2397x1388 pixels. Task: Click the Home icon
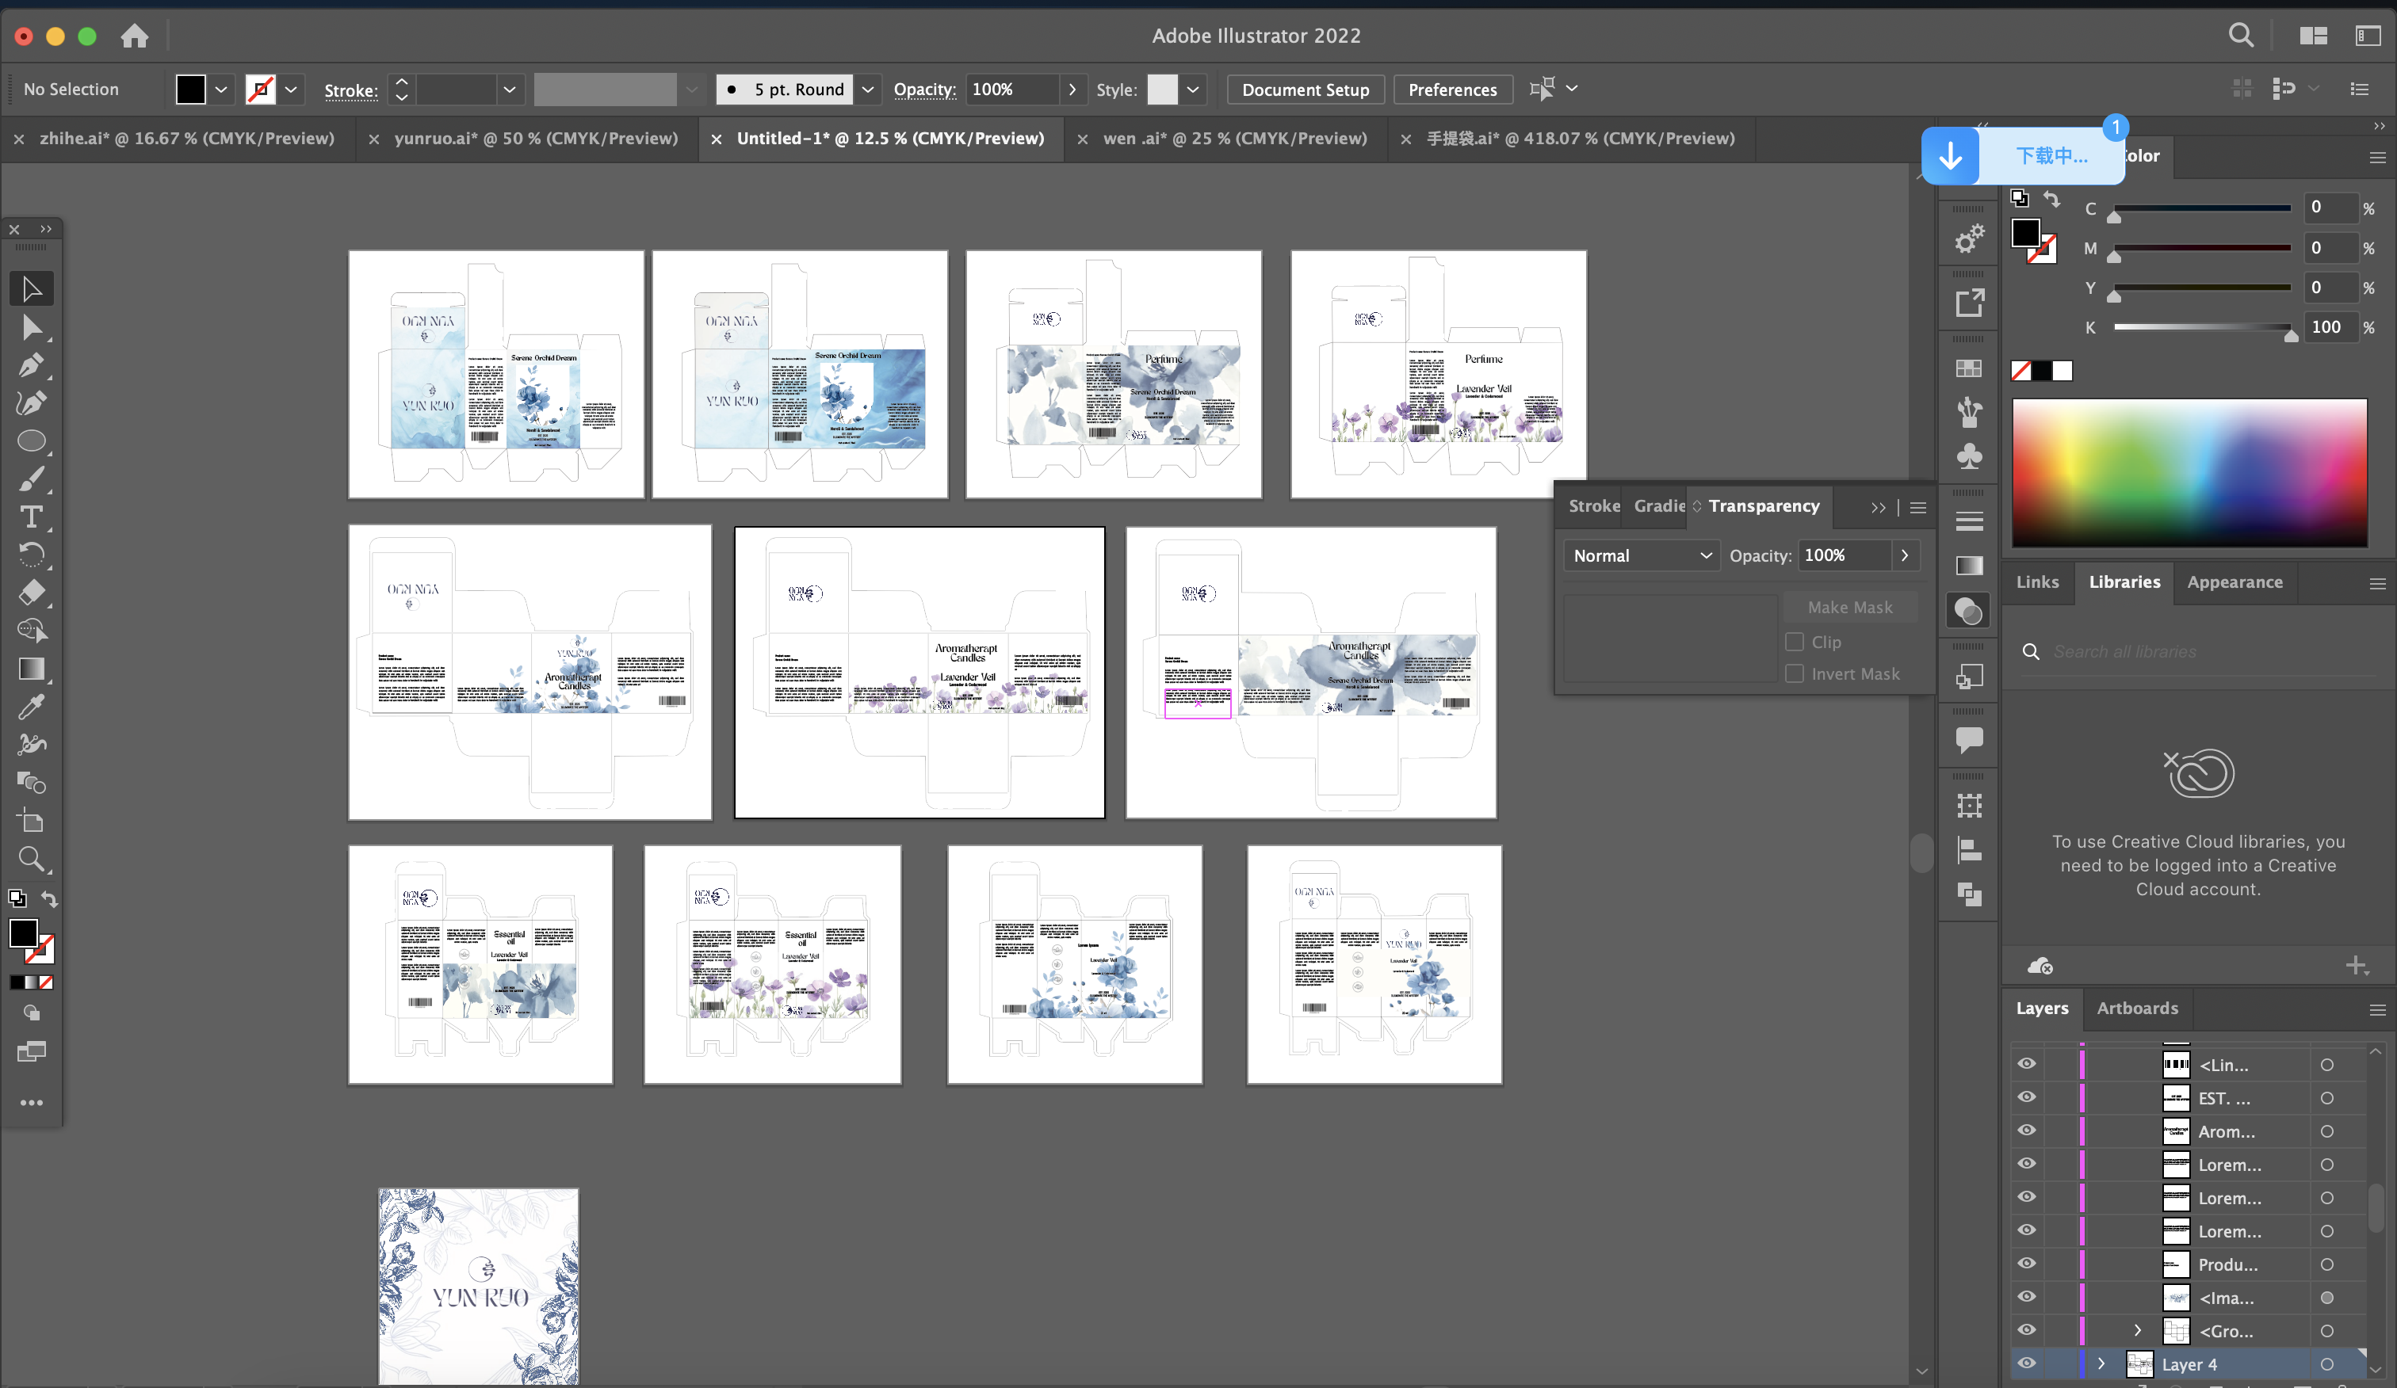[x=134, y=36]
